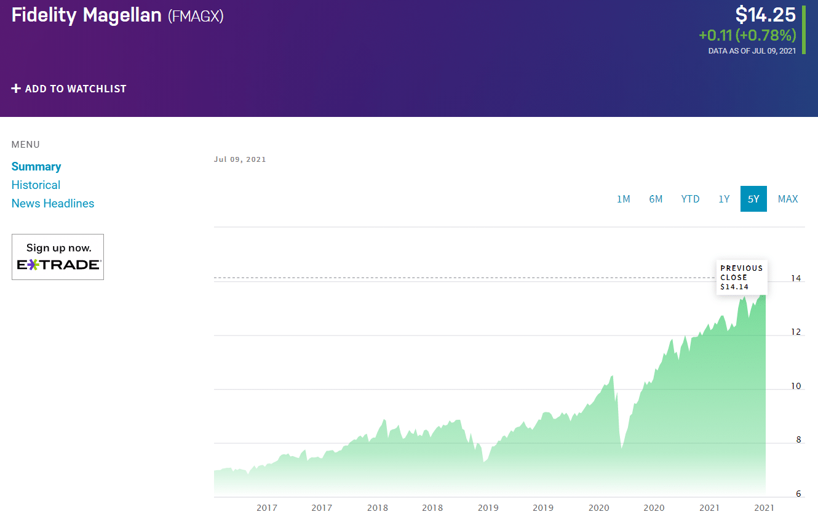Select the 6M chart range
The image size is (818, 525).
tap(656, 199)
